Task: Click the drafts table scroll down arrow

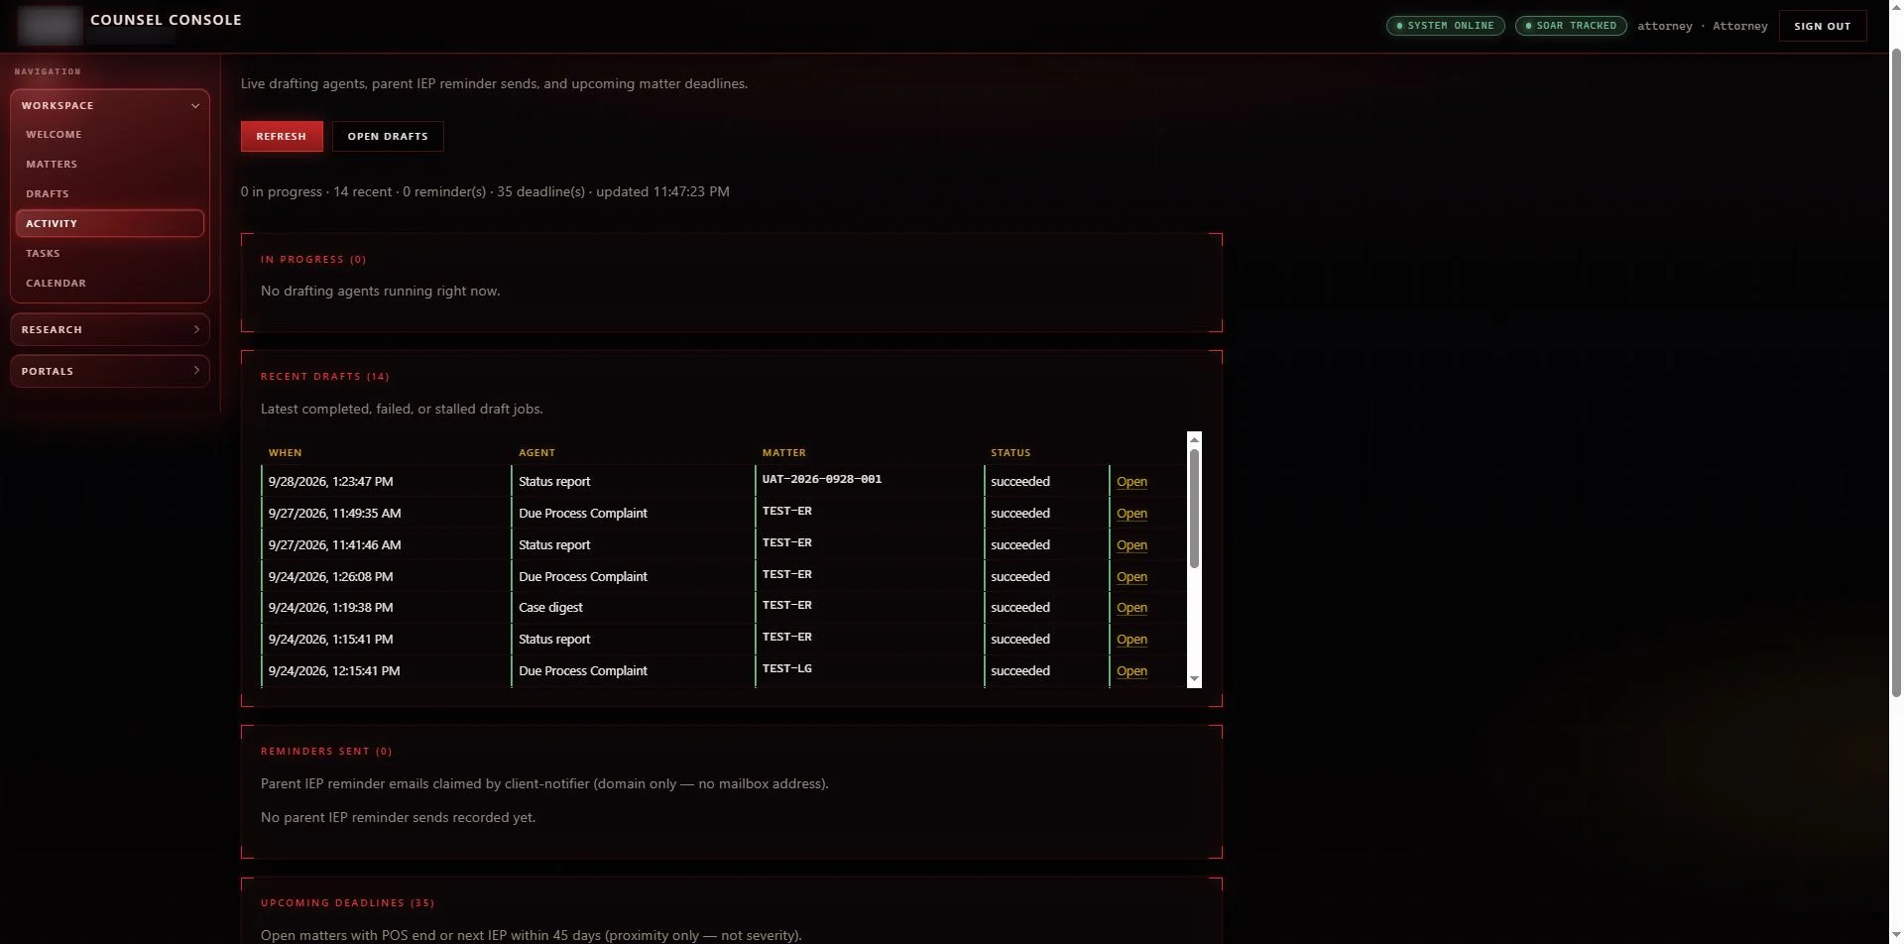Action: [1194, 679]
